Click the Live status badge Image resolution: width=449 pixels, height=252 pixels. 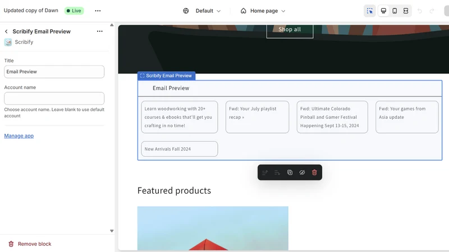click(x=74, y=11)
